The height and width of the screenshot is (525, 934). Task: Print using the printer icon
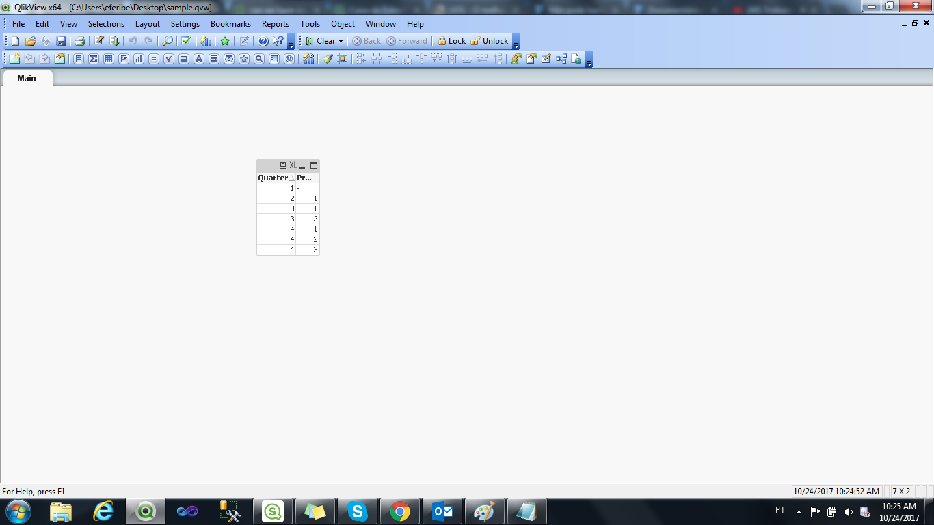coord(79,41)
